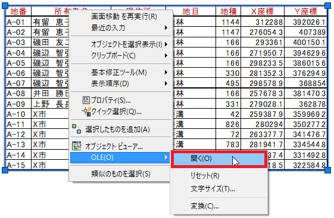Image resolution: width=334 pixels, height=218 pixels.
Task: Click リセット(R) in the OLE submenu
Action: (x=219, y=176)
